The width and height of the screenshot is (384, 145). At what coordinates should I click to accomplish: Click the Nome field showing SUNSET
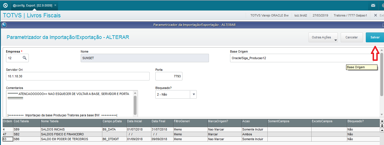[x=145, y=58]
